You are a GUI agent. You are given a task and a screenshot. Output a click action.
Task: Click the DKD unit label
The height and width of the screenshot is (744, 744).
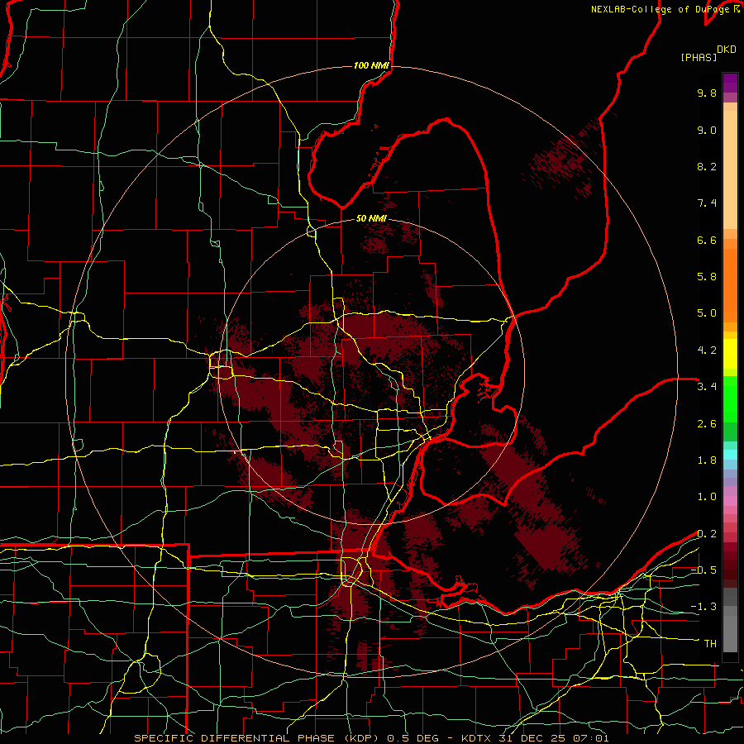(x=727, y=50)
